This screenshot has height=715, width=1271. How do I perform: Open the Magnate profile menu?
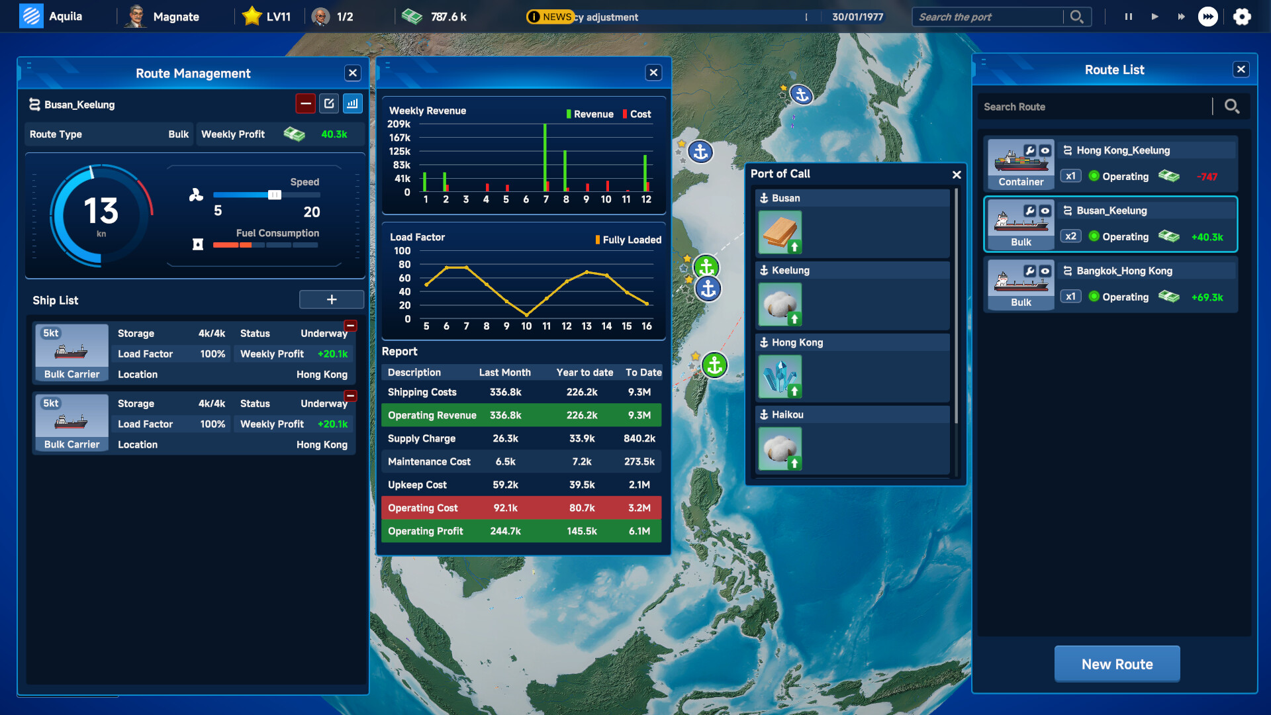pyautogui.click(x=162, y=17)
